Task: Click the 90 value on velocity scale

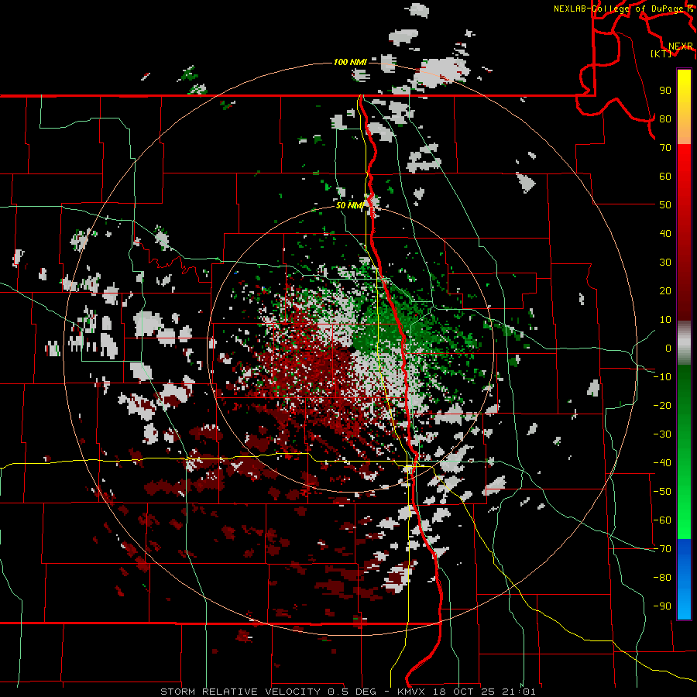Action: pyautogui.click(x=665, y=91)
